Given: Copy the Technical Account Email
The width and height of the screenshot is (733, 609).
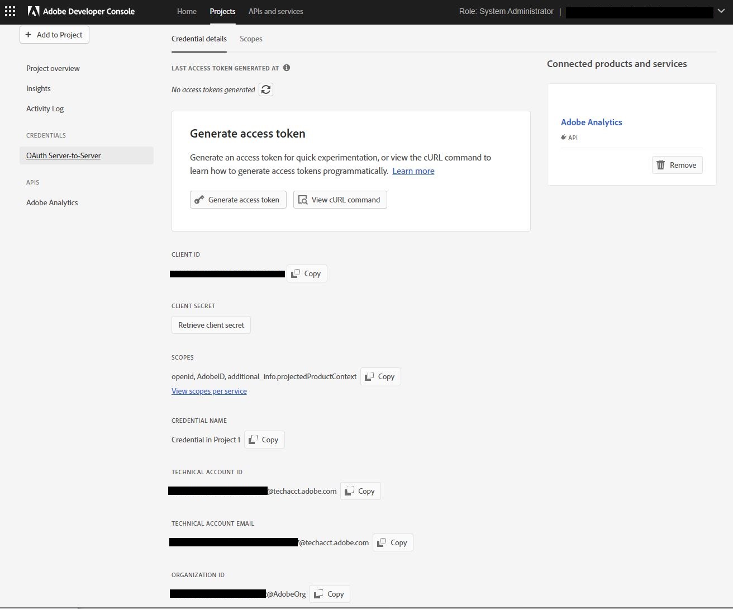Looking at the screenshot, I should pyautogui.click(x=393, y=542).
